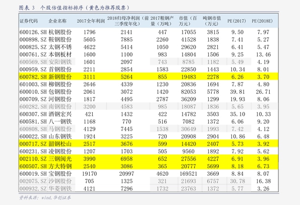
Task: Click the 吨钢市值 column header
Action: tap(212, 21)
